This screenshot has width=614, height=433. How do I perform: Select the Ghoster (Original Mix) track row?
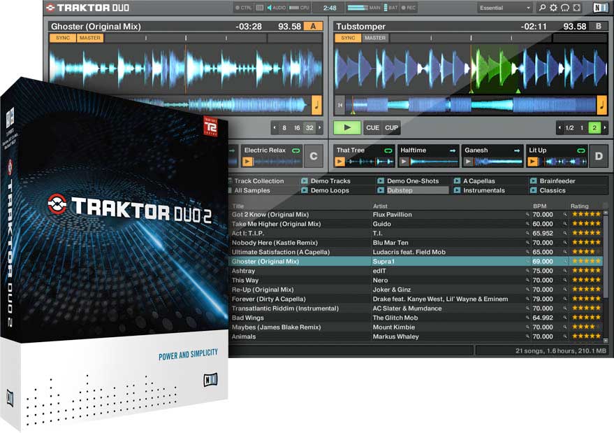(x=416, y=261)
